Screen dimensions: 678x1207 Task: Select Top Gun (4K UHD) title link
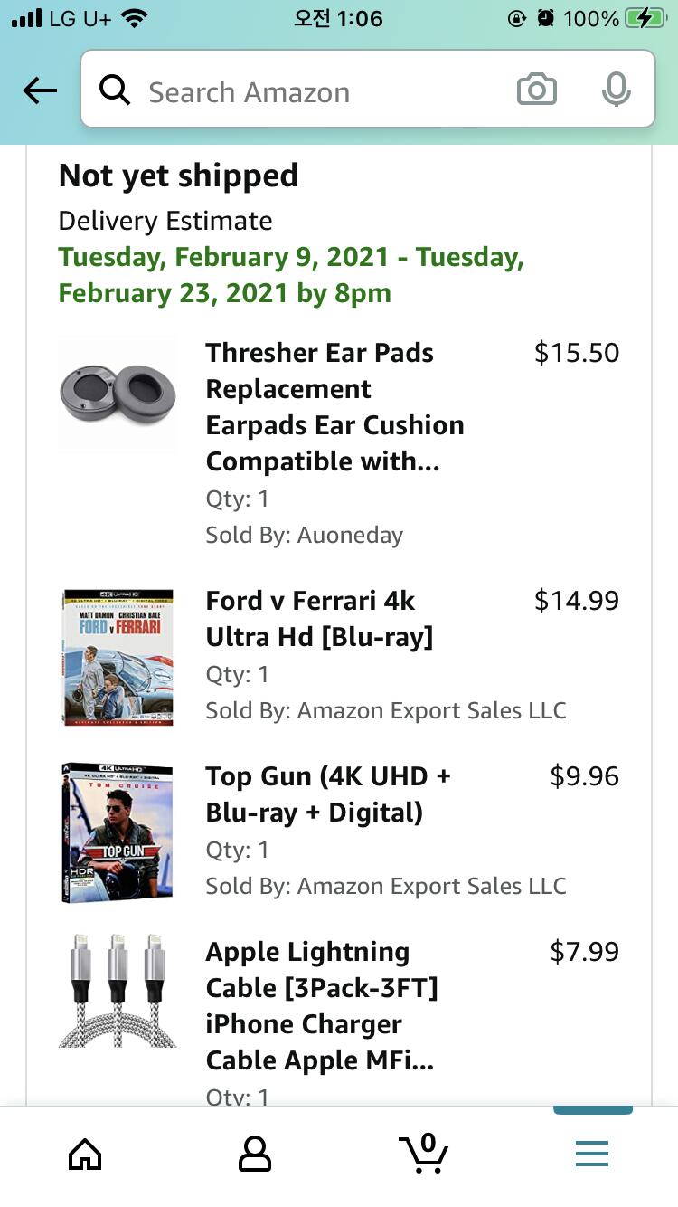tap(328, 794)
